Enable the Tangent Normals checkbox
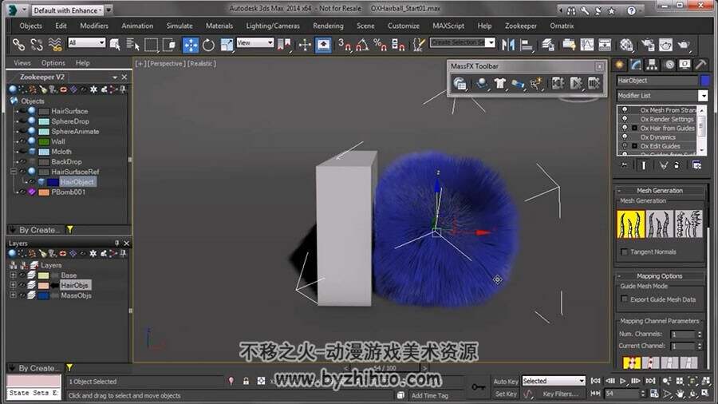This screenshot has height=404, width=718. click(624, 252)
